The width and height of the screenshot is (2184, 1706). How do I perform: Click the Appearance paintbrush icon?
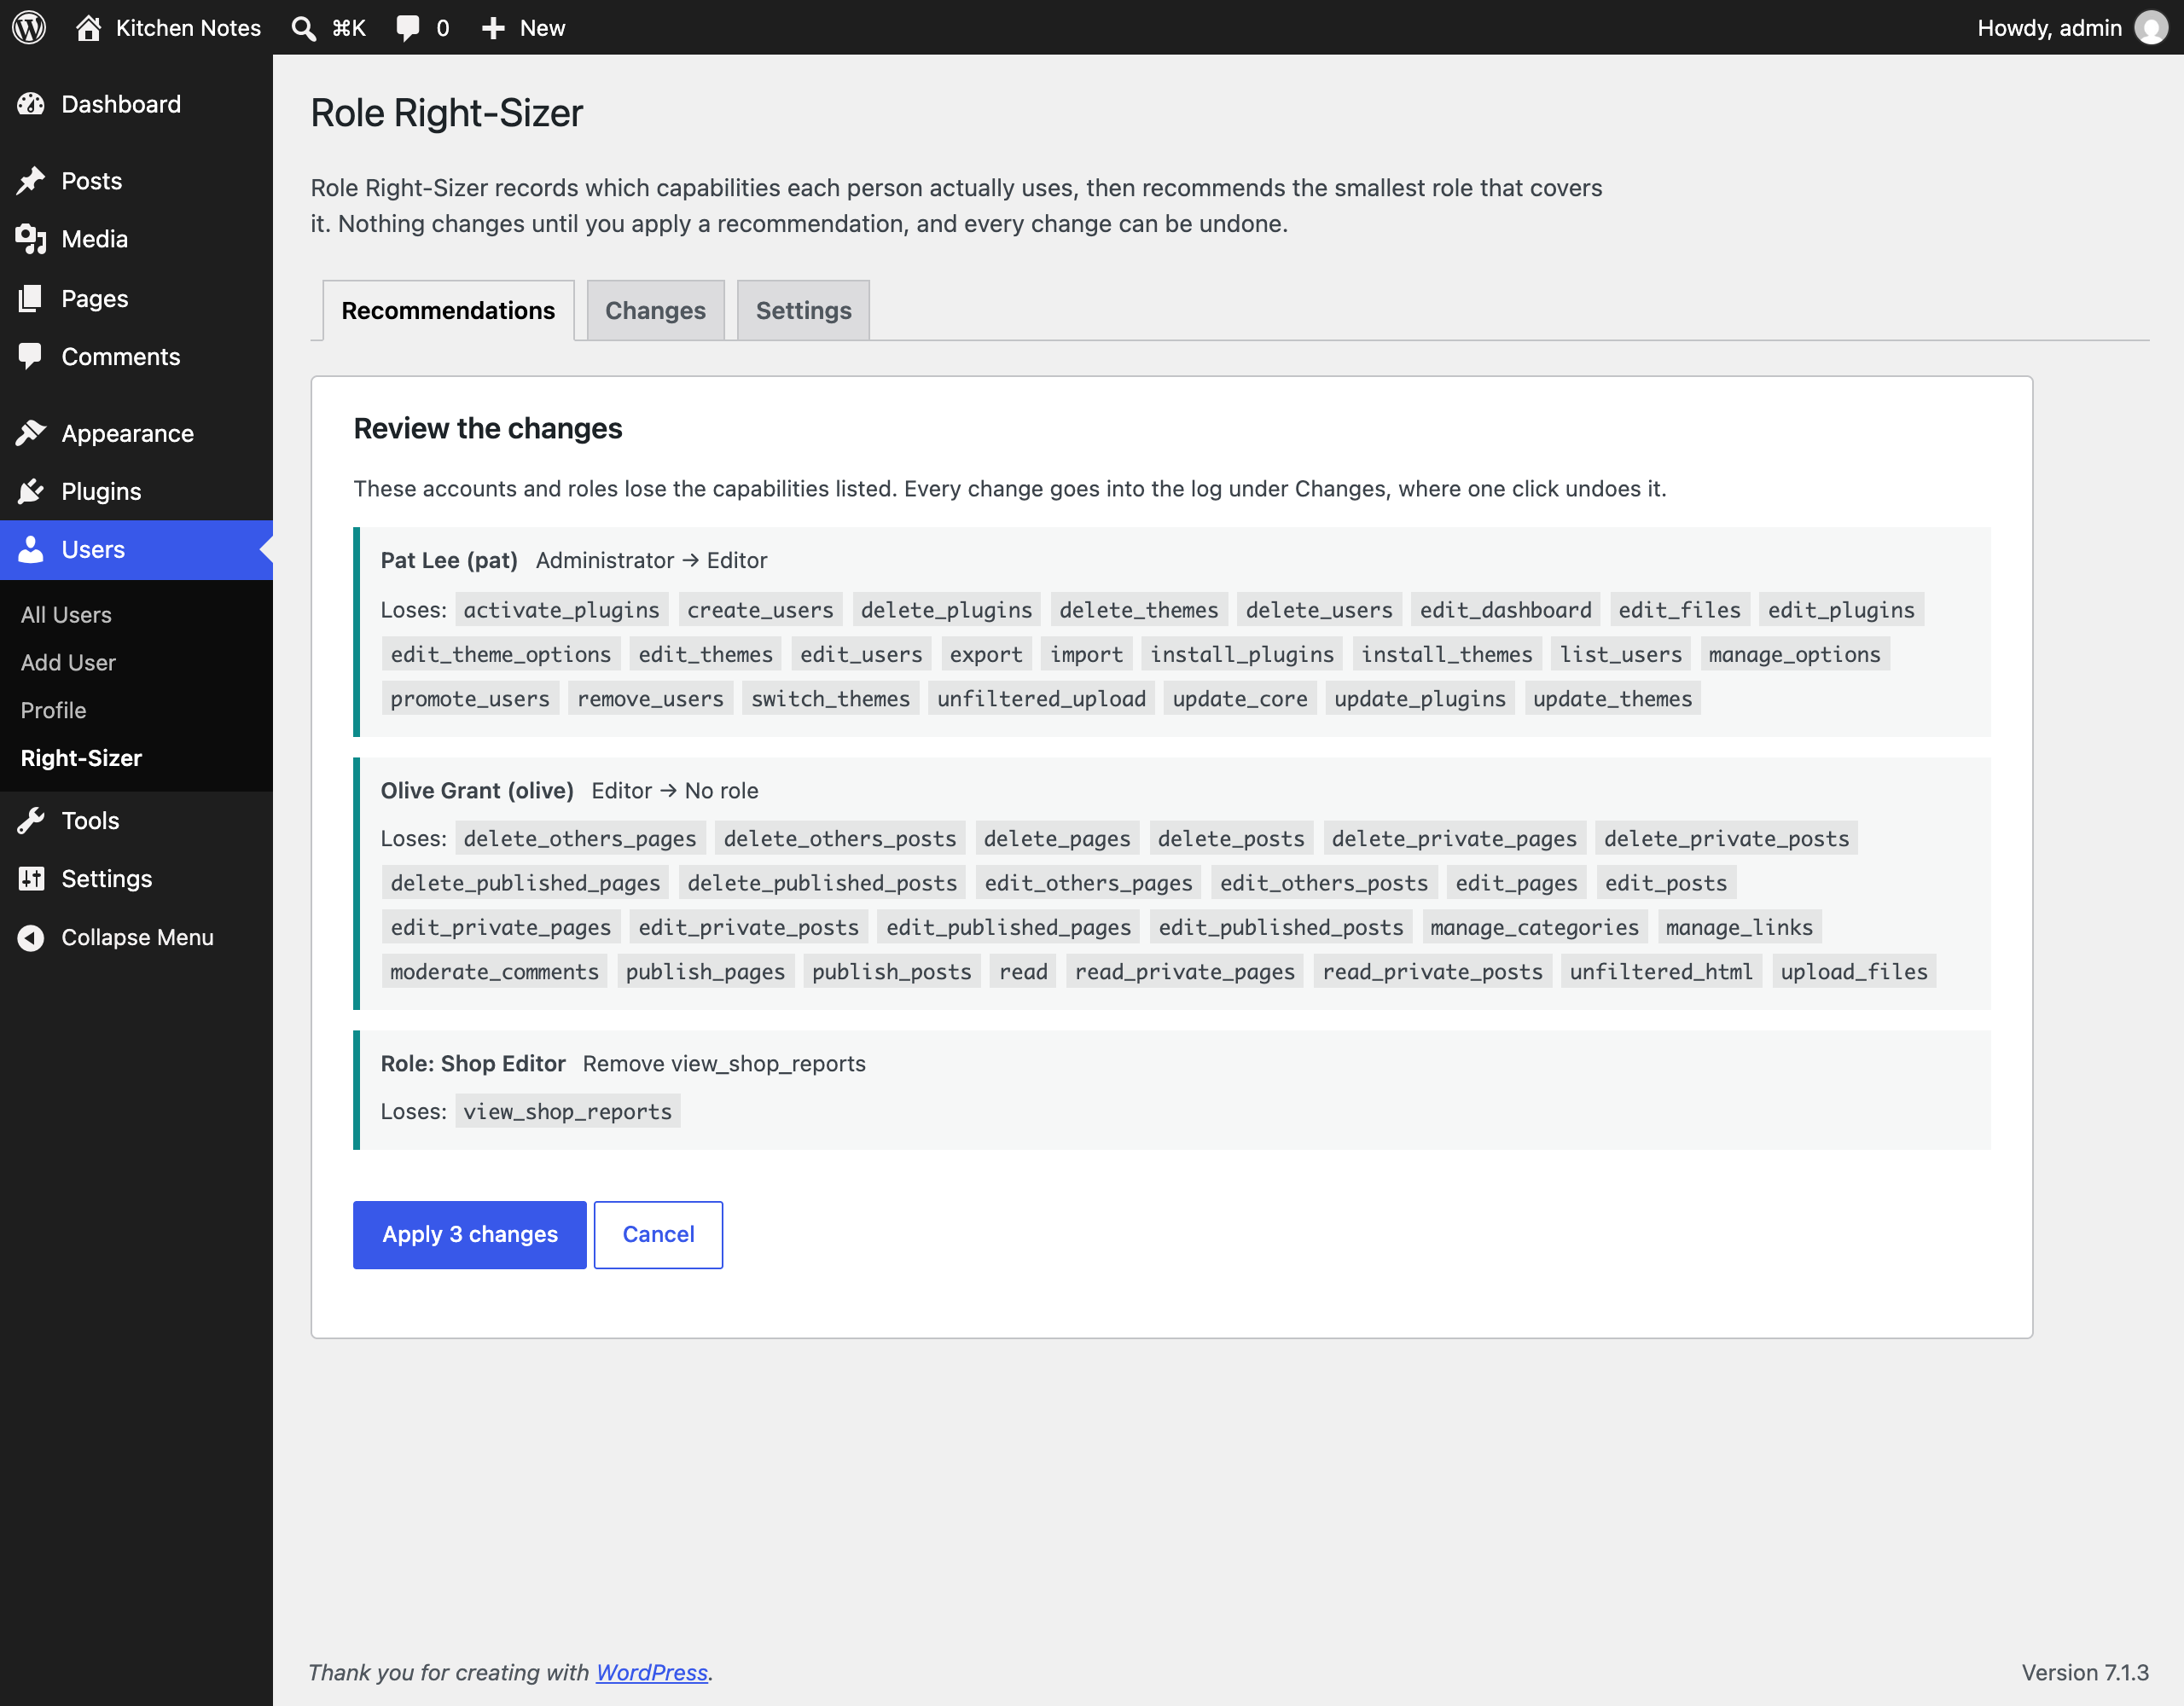(31, 433)
